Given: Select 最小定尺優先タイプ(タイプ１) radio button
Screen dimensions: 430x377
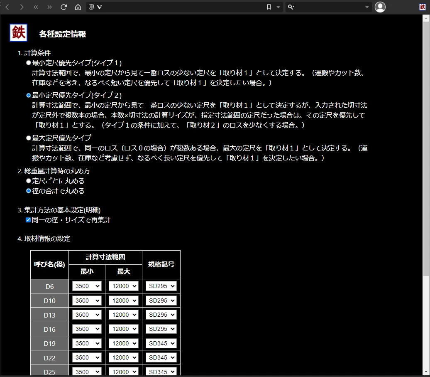Looking at the screenshot, I should (29, 63).
